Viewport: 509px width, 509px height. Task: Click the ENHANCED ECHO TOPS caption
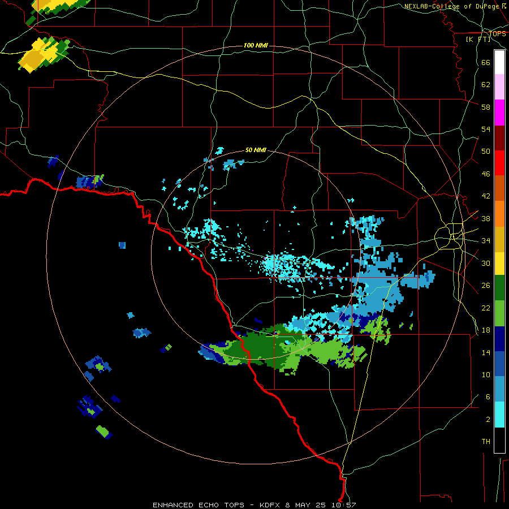coord(199,505)
